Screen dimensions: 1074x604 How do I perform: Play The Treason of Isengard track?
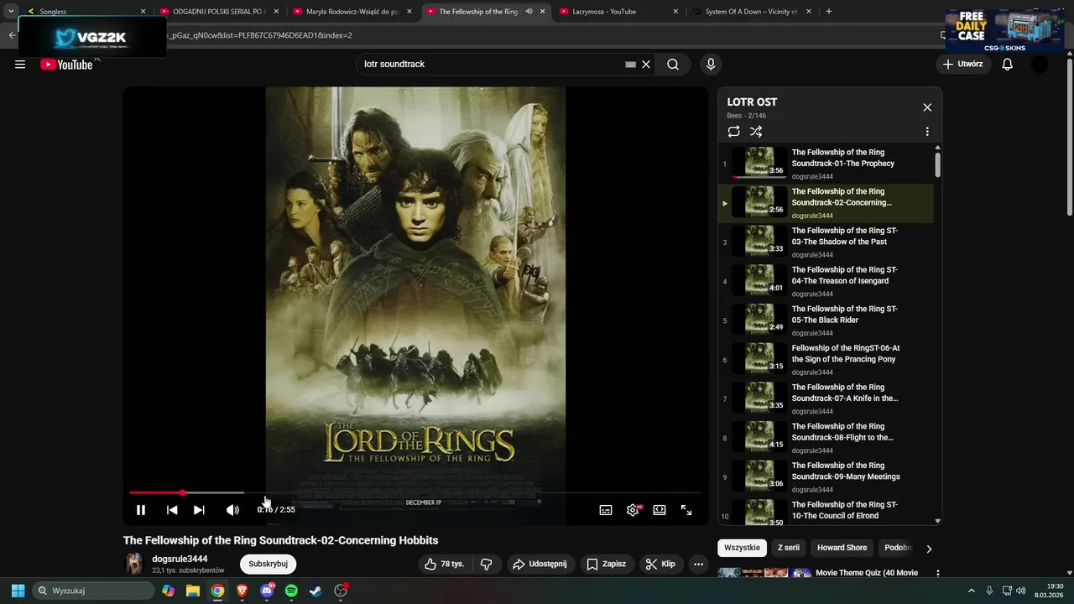pyautogui.click(x=826, y=281)
